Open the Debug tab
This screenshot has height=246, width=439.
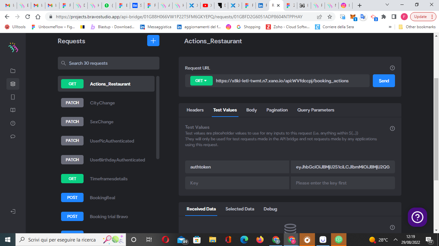270,209
